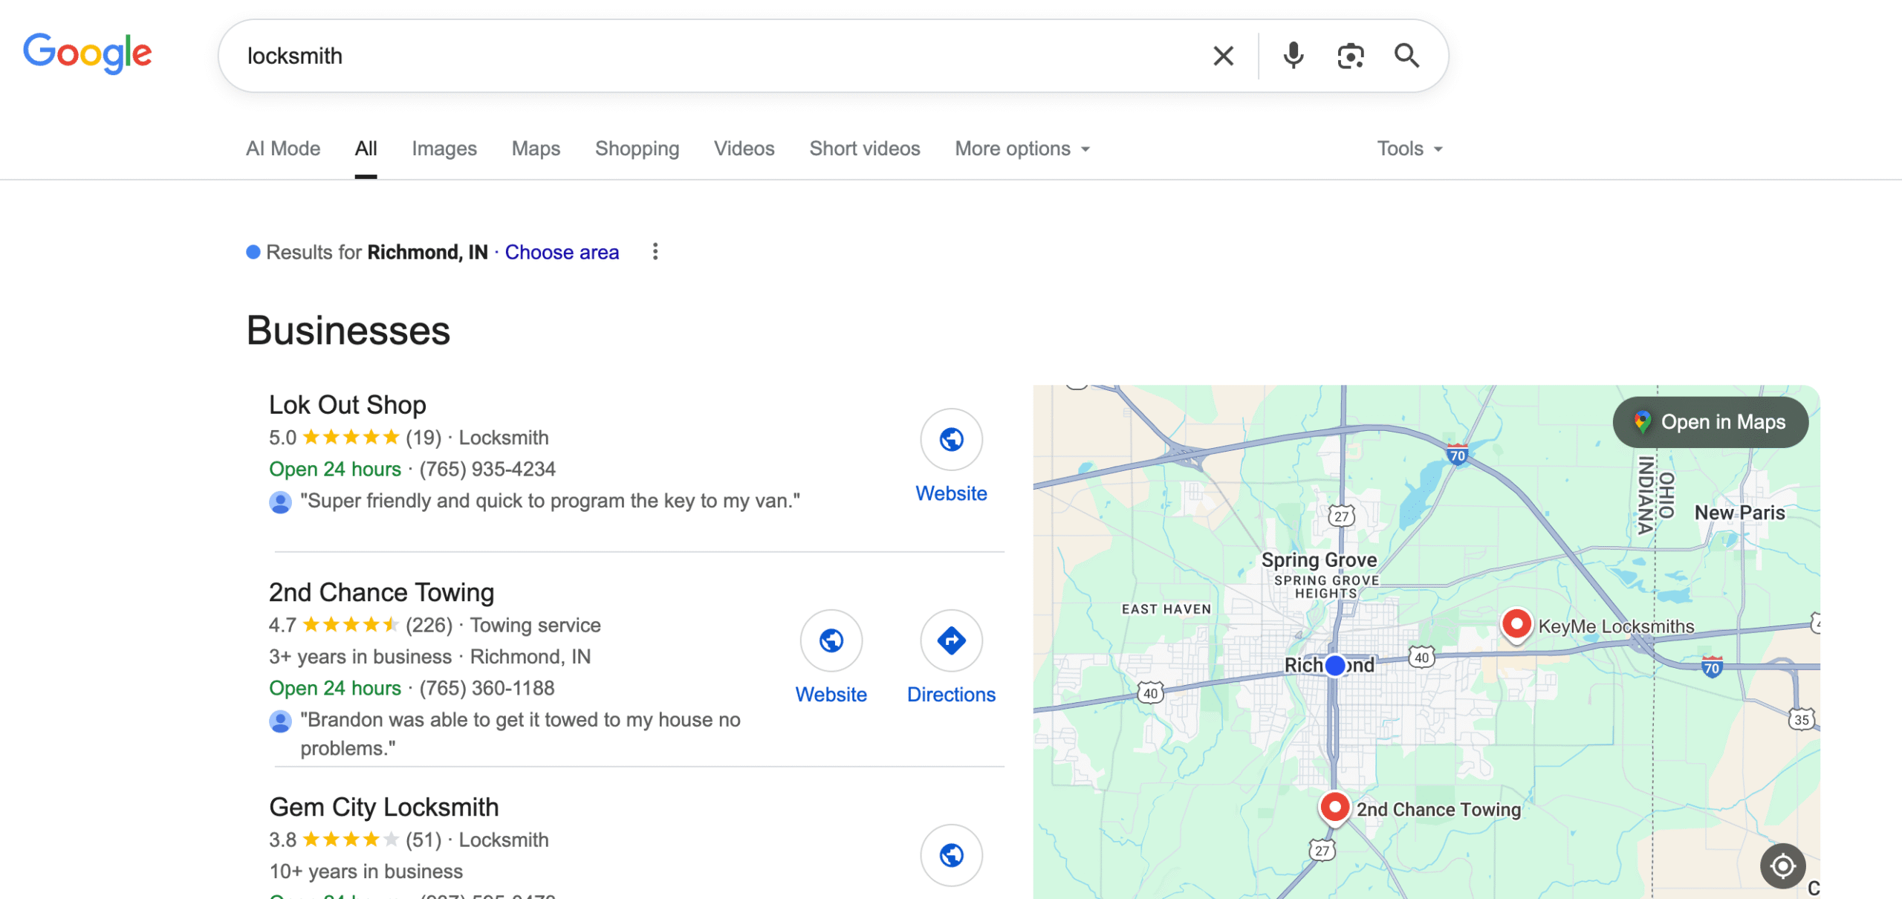Open Lok Out Shop website globe icon

(x=951, y=440)
